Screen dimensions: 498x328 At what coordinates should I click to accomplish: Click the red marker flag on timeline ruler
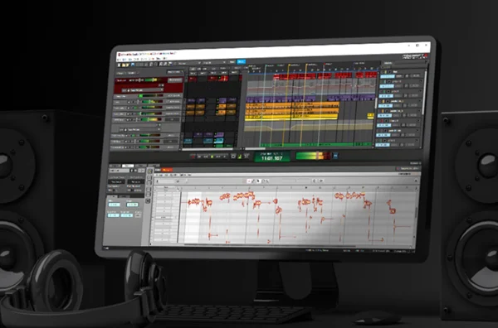[x=324, y=65]
